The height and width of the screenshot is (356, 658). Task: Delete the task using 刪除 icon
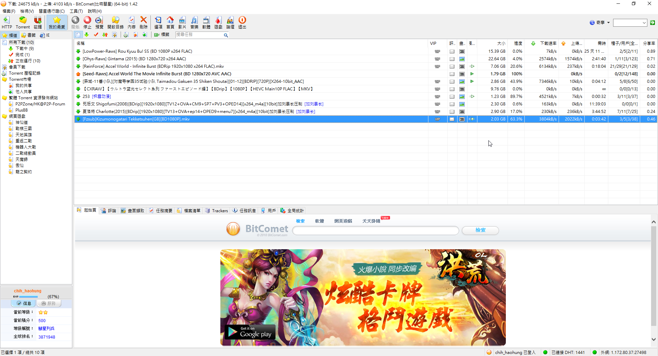point(144,23)
